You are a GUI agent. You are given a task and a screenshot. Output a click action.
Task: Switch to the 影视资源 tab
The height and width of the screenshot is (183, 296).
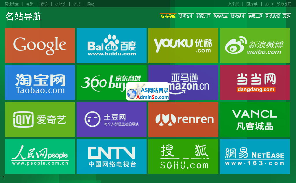273,16
